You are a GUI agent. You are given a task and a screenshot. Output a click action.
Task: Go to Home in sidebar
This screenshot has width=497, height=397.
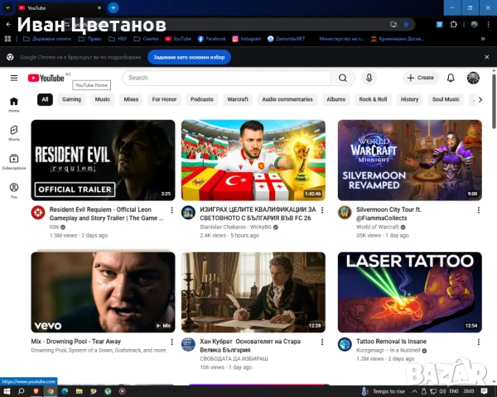coord(14,104)
